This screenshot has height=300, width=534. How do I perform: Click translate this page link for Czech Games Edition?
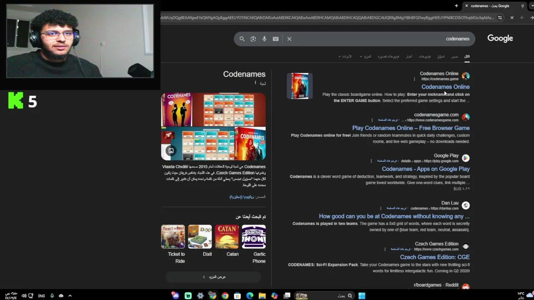401,249
